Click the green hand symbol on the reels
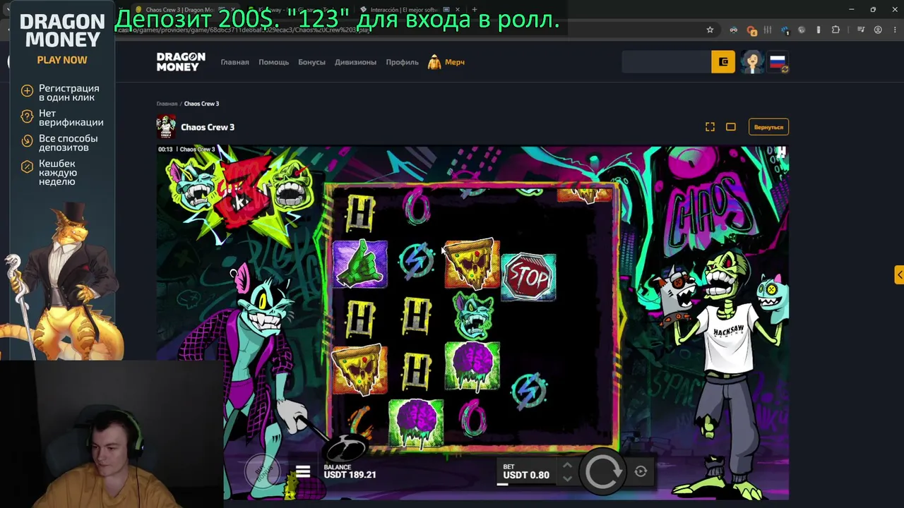Viewport: 904px width, 508px height. tap(359, 265)
